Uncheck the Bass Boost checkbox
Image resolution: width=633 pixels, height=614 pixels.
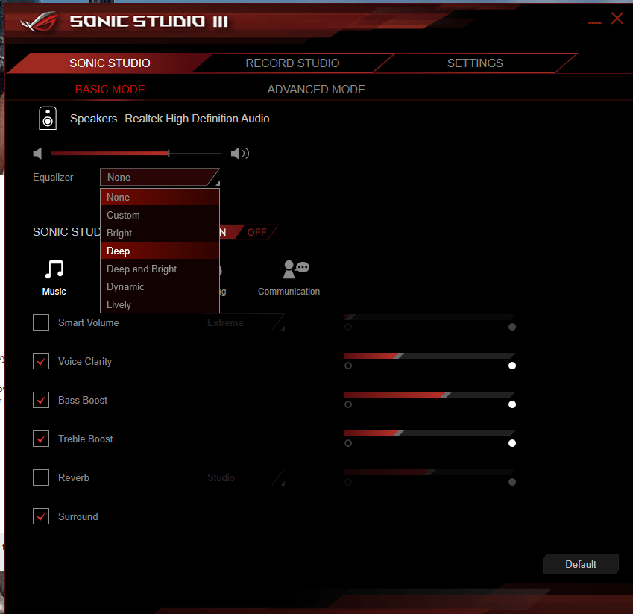point(41,400)
